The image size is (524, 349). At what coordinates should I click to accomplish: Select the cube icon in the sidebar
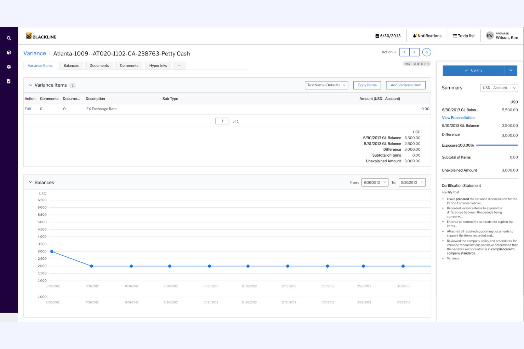[x=9, y=52]
